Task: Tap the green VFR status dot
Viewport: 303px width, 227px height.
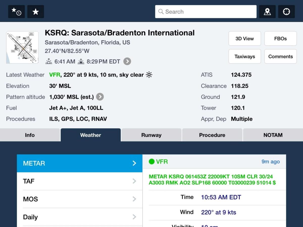Action: [x=151, y=162]
